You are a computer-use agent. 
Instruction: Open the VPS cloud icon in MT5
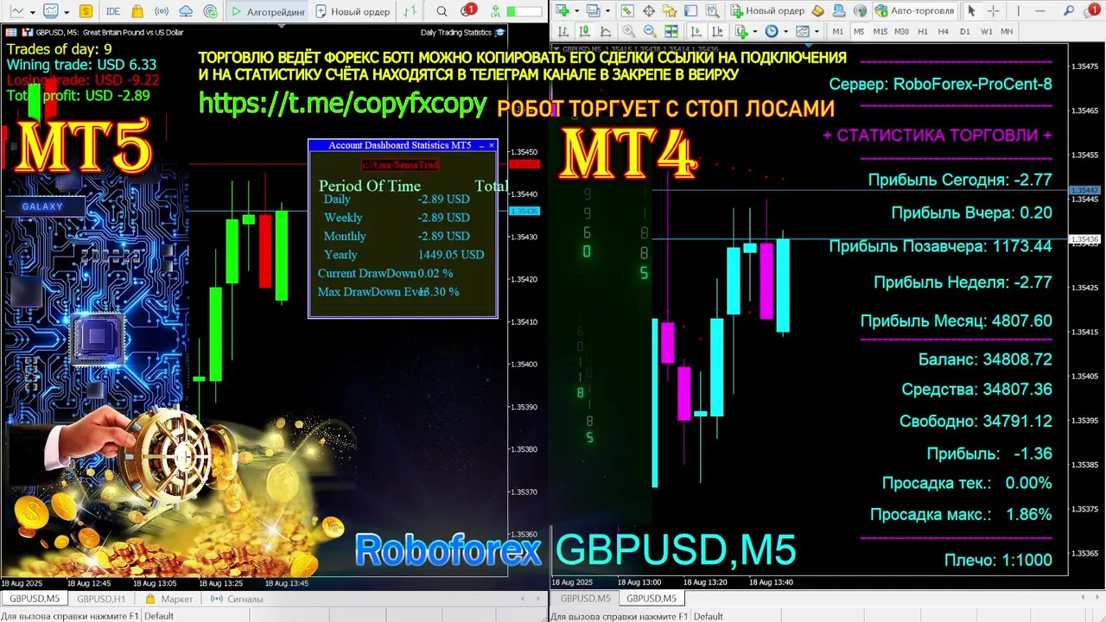[186, 11]
